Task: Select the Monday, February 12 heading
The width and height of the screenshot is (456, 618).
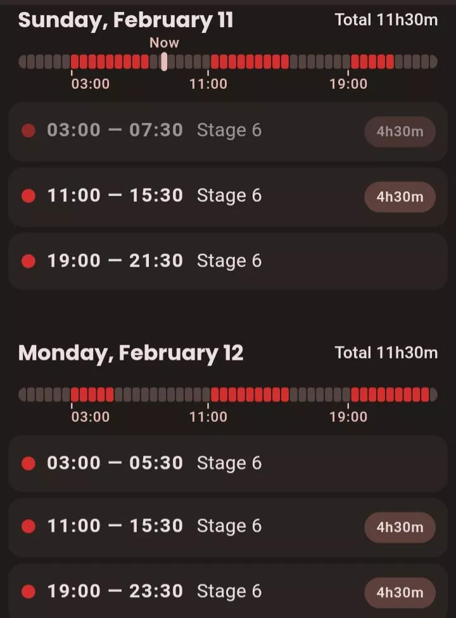Action: 131,353
